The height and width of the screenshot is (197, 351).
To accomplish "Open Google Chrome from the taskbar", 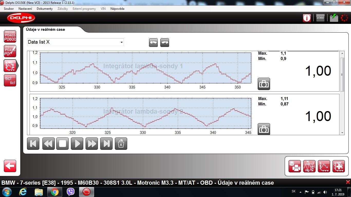I will click(54, 192).
